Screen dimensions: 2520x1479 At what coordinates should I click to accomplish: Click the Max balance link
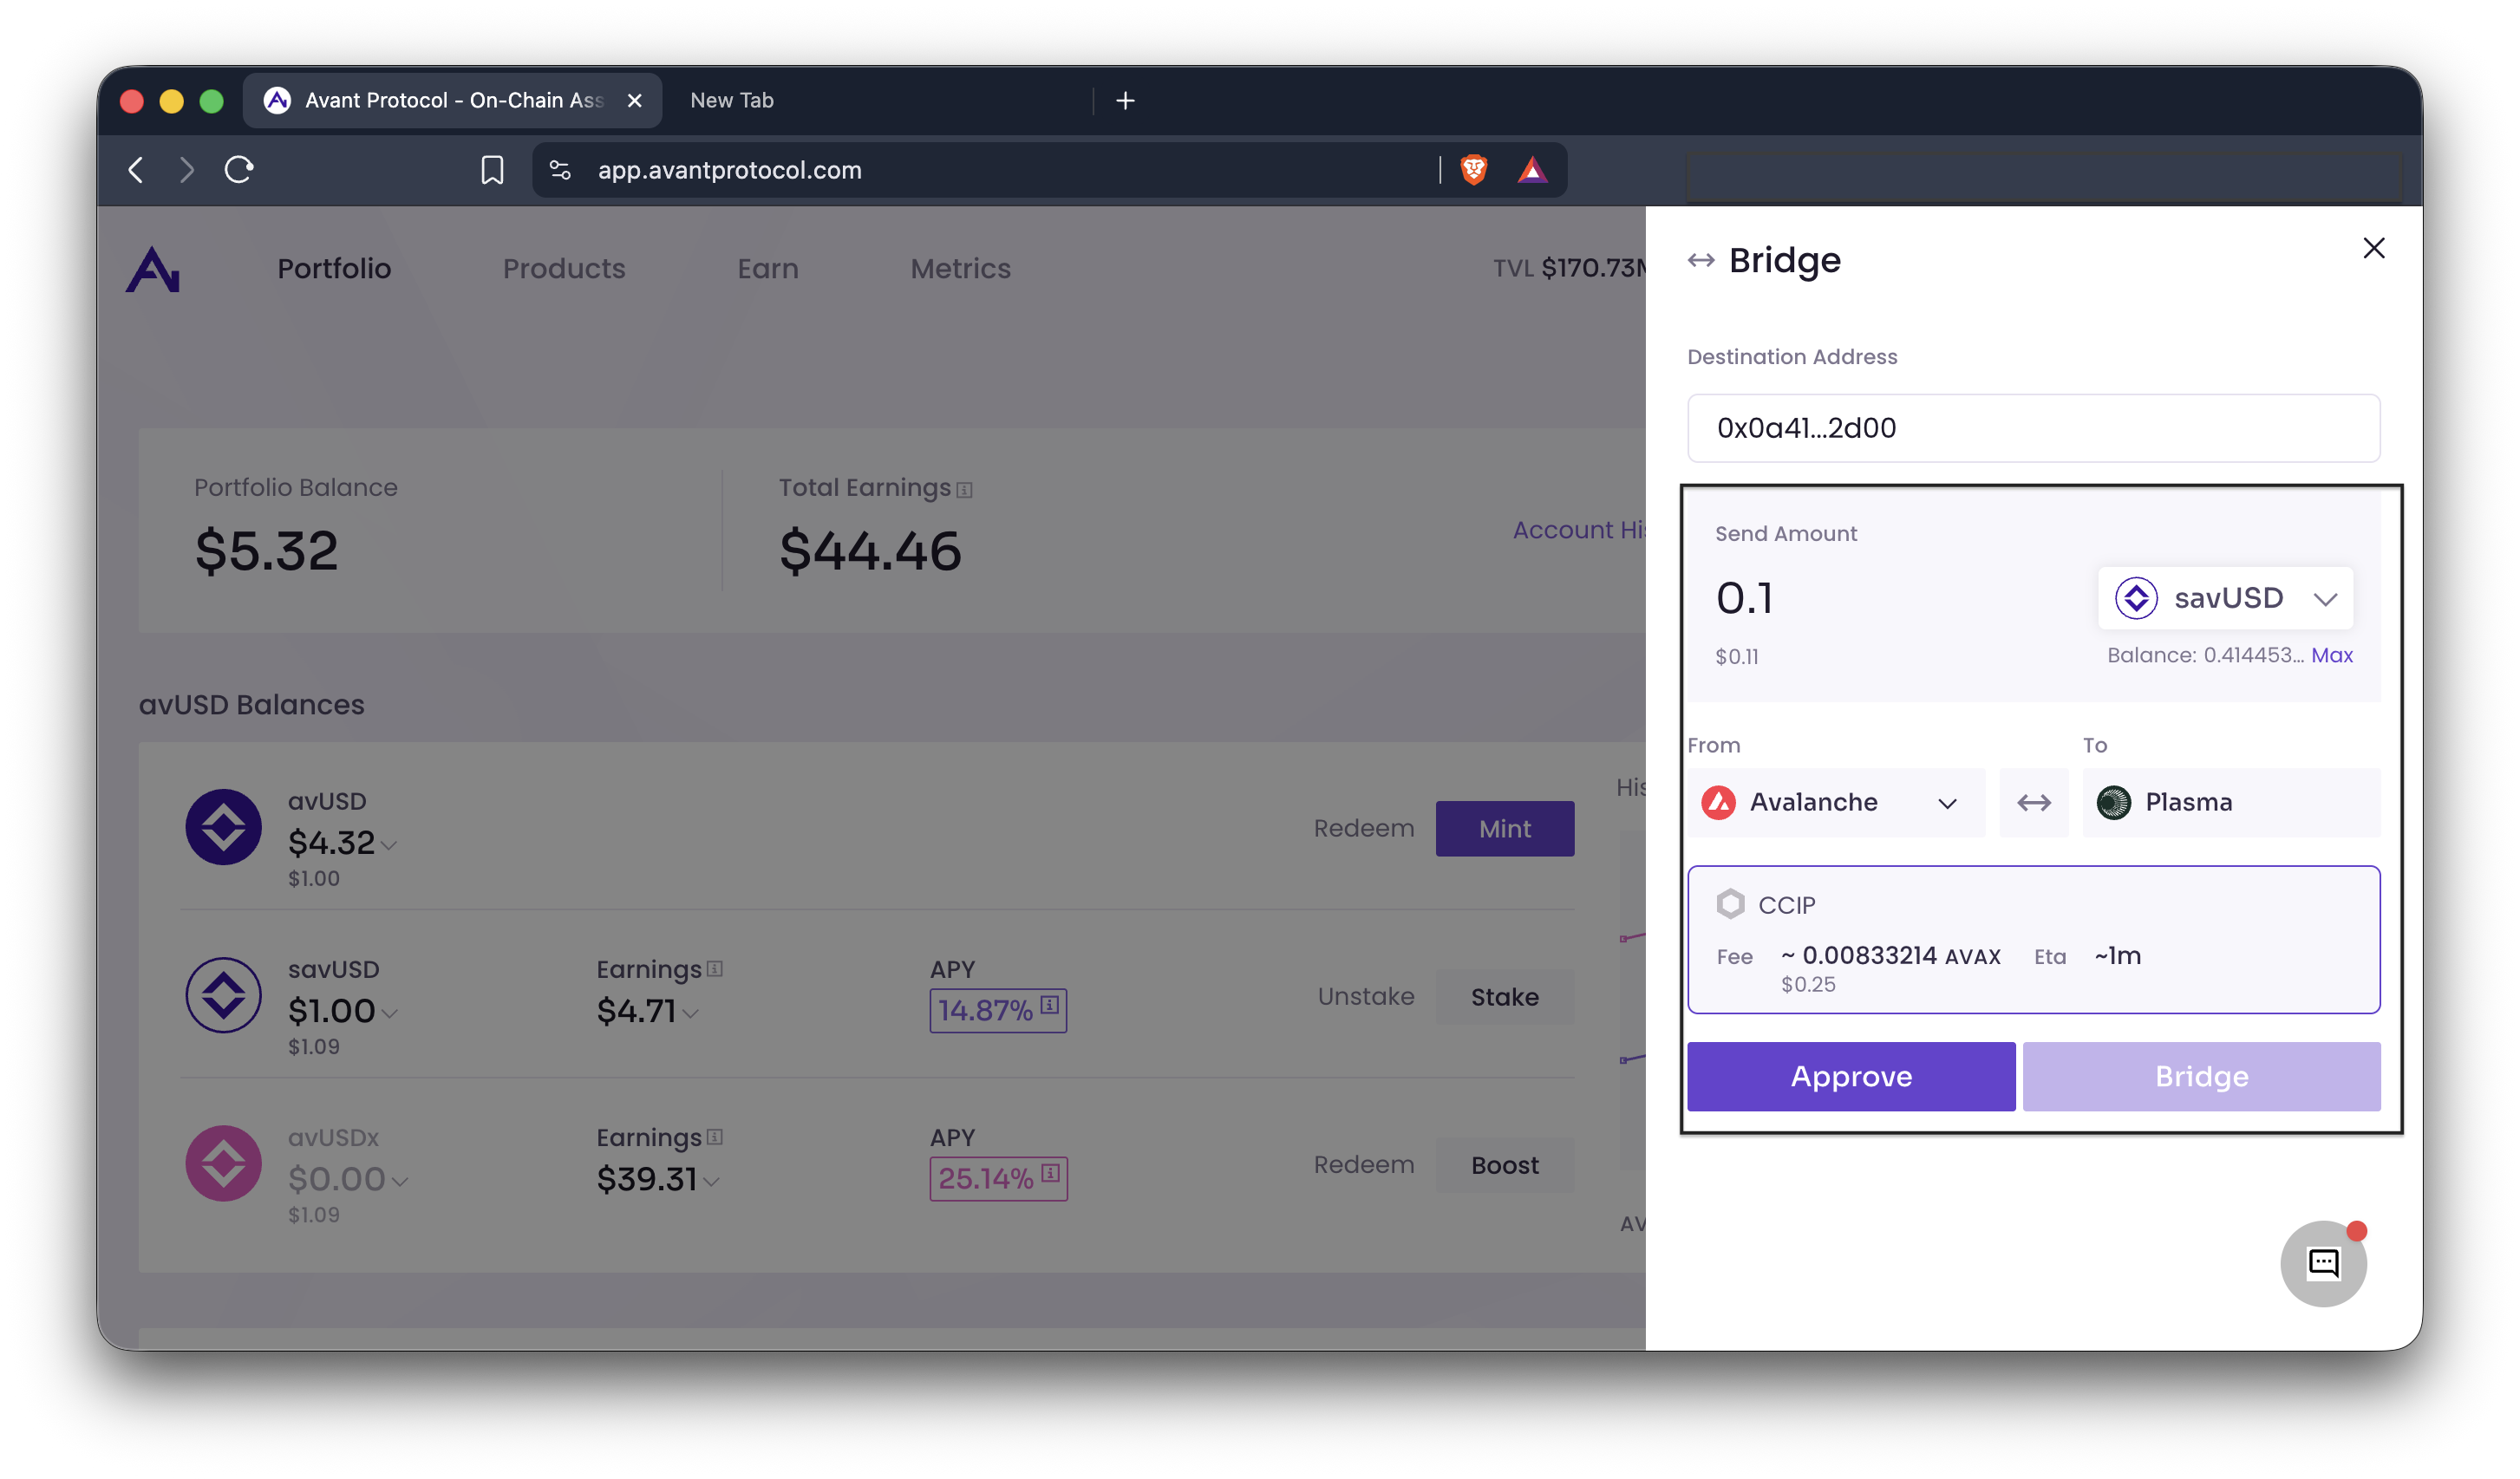pyautogui.click(x=2331, y=655)
